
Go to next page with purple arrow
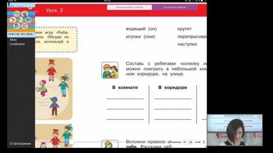coord(190,142)
